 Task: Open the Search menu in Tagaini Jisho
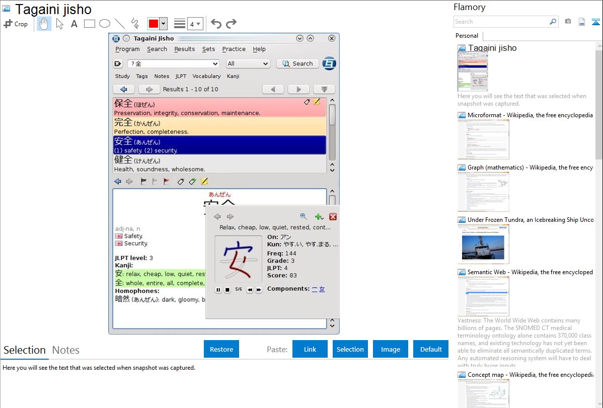pos(157,49)
